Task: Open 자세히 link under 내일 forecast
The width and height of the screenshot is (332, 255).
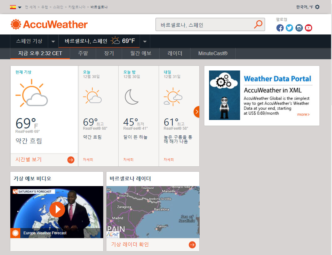Action: click(x=169, y=160)
